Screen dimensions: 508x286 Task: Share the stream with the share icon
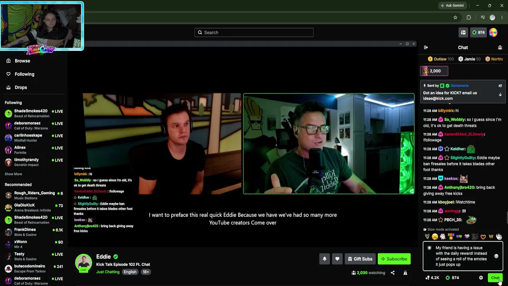point(393,273)
